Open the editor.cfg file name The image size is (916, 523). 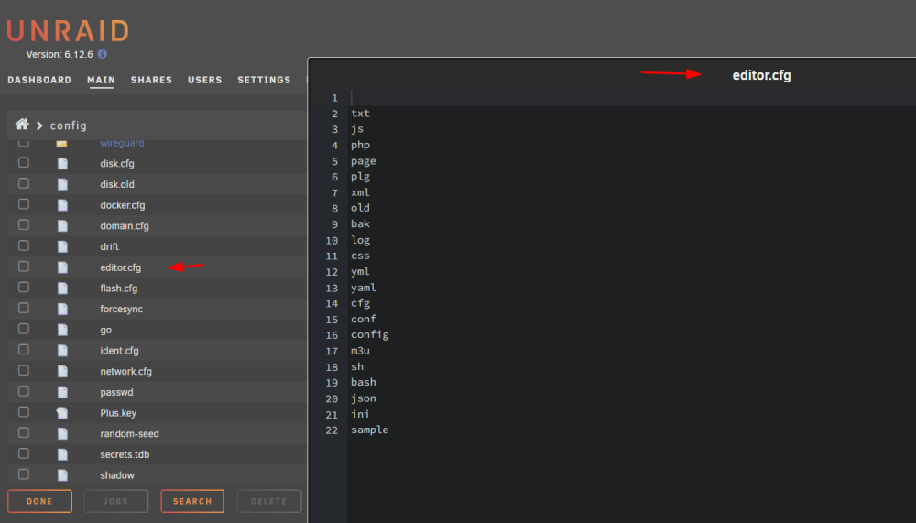120,267
